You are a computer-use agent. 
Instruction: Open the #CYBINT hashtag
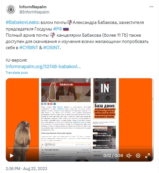pyautogui.click(x=29, y=48)
